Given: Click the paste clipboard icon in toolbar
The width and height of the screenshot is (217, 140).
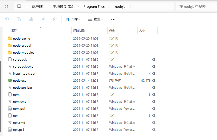Looking at the screenshot, I should [19, 19].
